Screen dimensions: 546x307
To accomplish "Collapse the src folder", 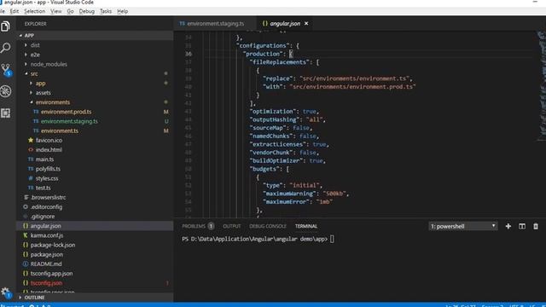I will (x=26, y=74).
